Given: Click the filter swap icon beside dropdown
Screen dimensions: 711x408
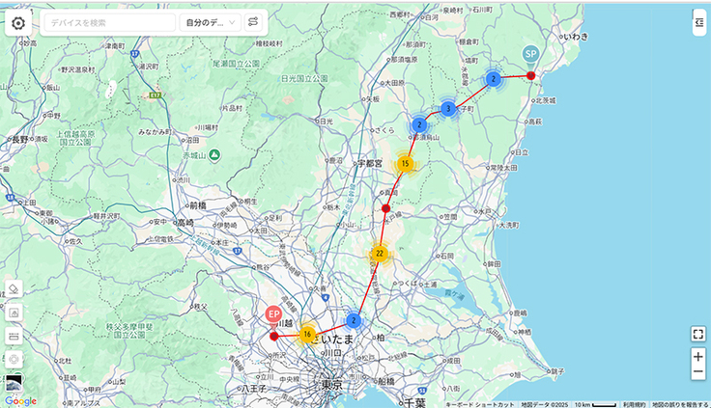Looking at the screenshot, I should [x=253, y=22].
